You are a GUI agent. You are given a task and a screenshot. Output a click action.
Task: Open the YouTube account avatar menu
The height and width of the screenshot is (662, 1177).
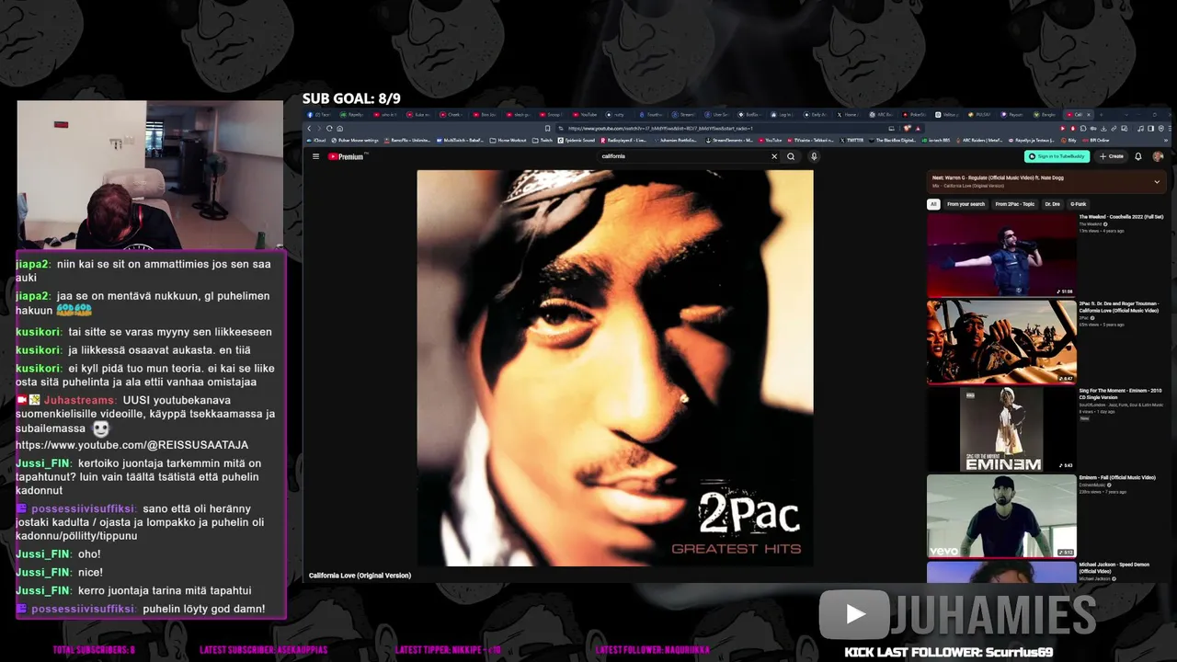pos(1158,156)
